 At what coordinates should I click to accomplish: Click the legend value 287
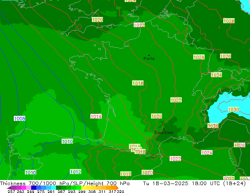pyautogui.click(x=62, y=191)
